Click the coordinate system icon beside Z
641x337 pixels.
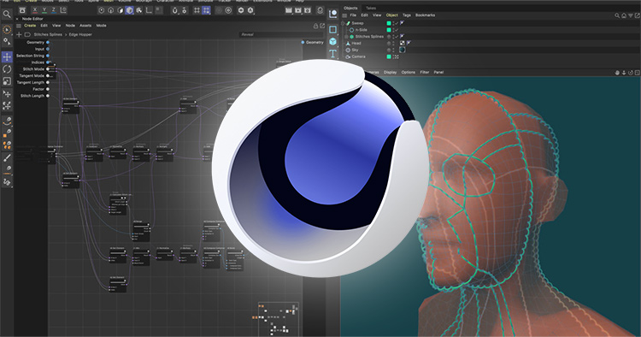coord(64,10)
